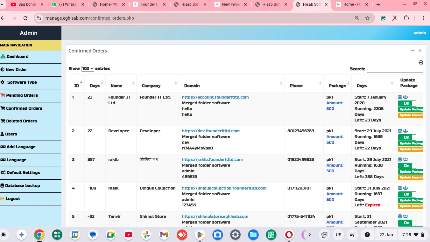Open Pending Orders in the sidebar

(22, 95)
